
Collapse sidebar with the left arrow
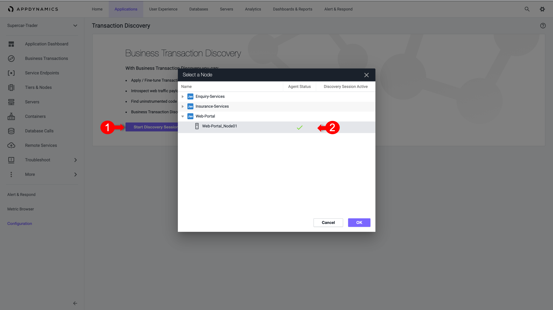(x=75, y=303)
